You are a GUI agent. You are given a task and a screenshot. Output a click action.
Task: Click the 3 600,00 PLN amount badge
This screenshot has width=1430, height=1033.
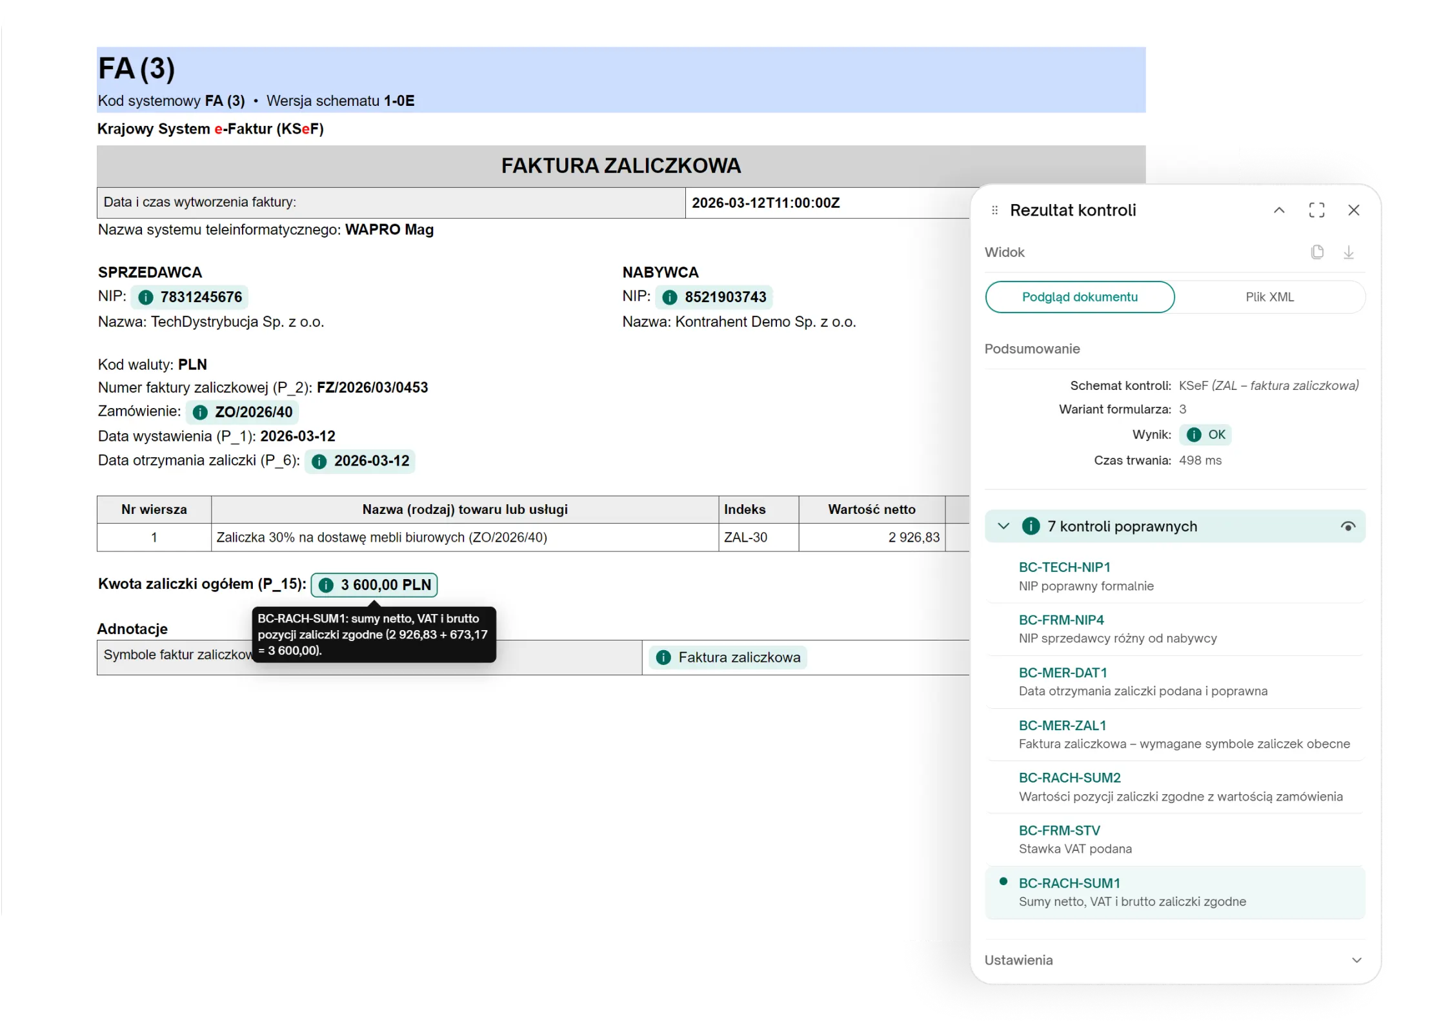pyautogui.click(x=374, y=585)
